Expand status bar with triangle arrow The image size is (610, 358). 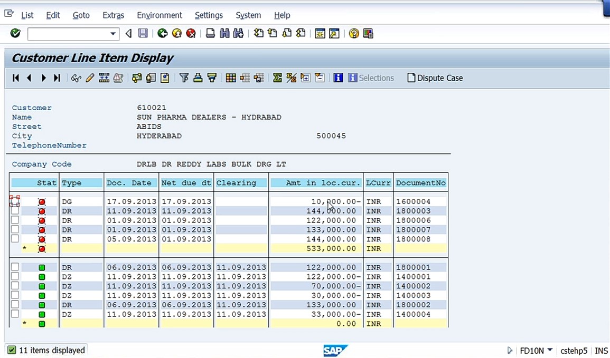510,351
